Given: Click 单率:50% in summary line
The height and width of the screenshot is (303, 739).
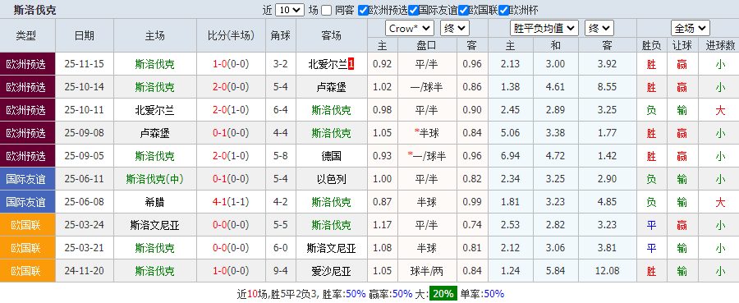Looking at the screenshot, I should point(482,294).
